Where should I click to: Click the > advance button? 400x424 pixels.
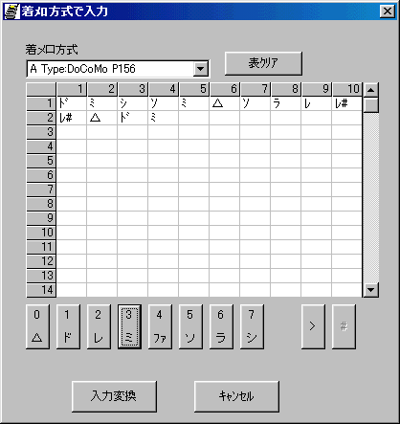(313, 326)
